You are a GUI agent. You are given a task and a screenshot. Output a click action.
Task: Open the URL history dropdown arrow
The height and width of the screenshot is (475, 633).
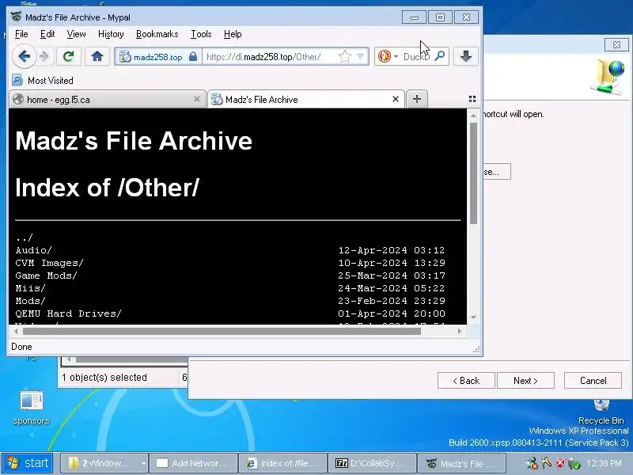pyautogui.click(x=361, y=56)
